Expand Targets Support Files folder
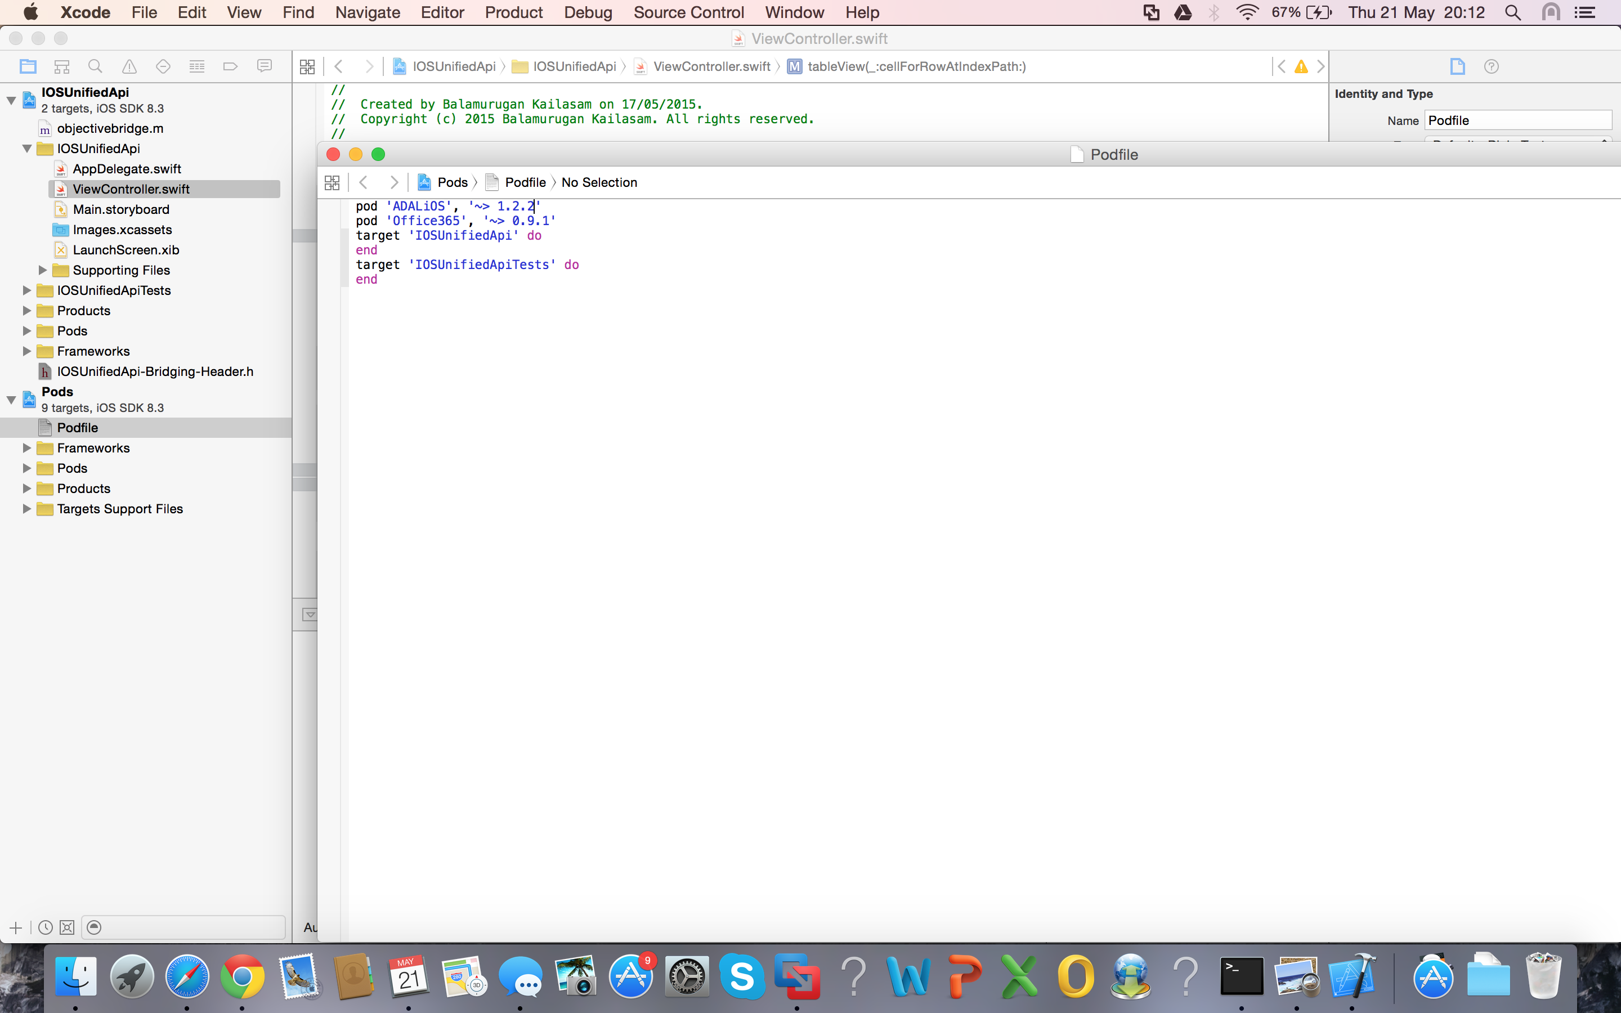The image size is (1621, 1013). (27, 509)
